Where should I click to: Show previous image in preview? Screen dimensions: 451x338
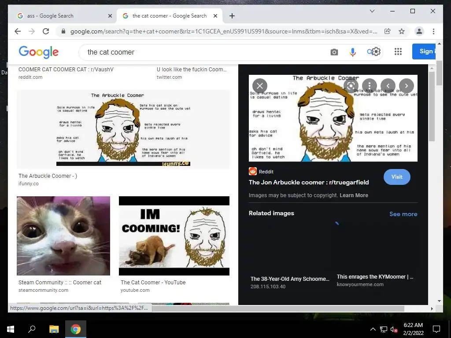pos(388,86)
